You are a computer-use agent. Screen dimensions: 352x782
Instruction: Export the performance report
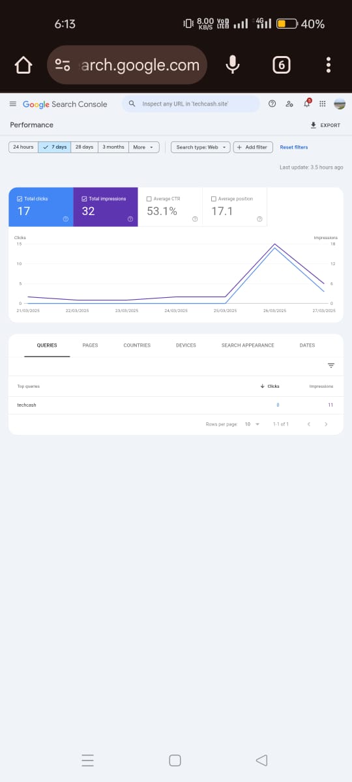[325, 125]
